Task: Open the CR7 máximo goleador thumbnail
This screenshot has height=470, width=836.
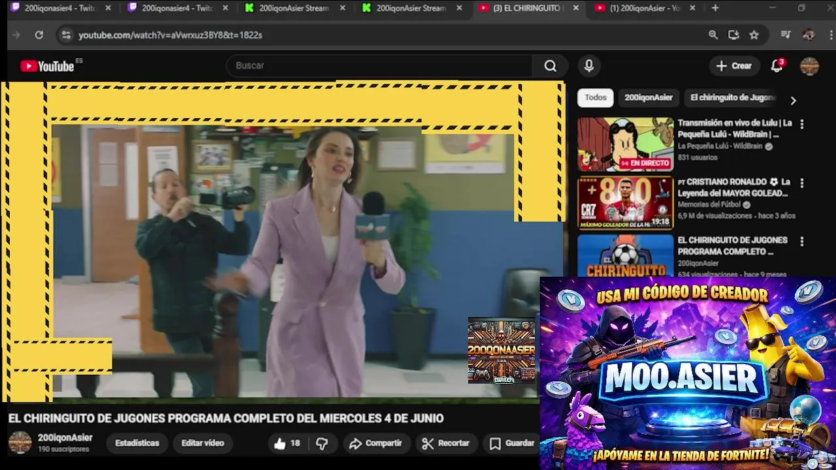Action: (625, 203)
